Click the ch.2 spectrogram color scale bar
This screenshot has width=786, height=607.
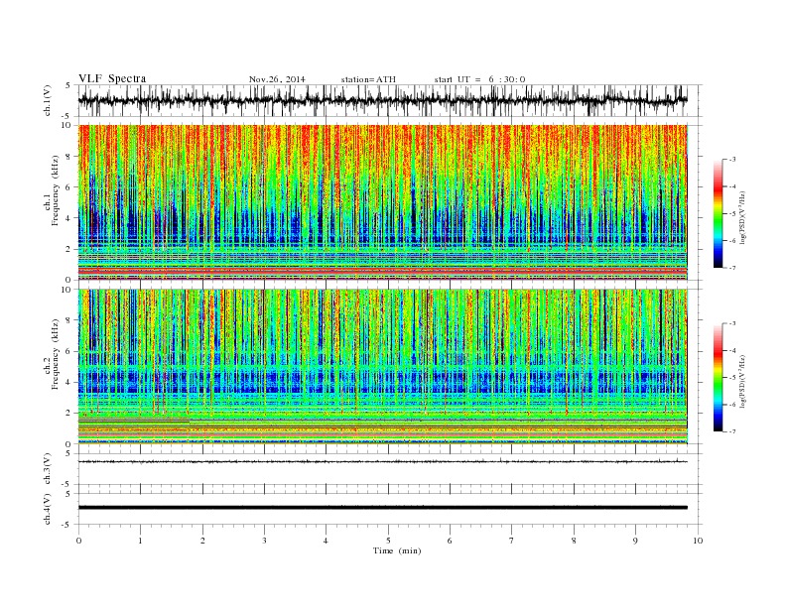click(718, 377)
